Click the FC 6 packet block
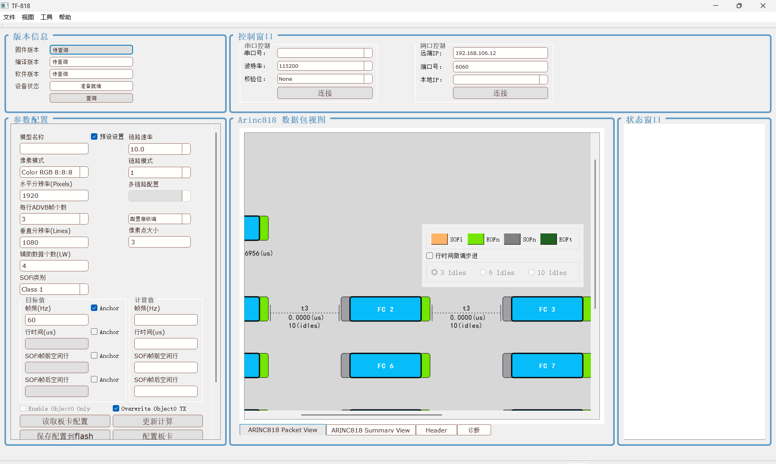This screenshot has height=464, width=776. (385, 366)
